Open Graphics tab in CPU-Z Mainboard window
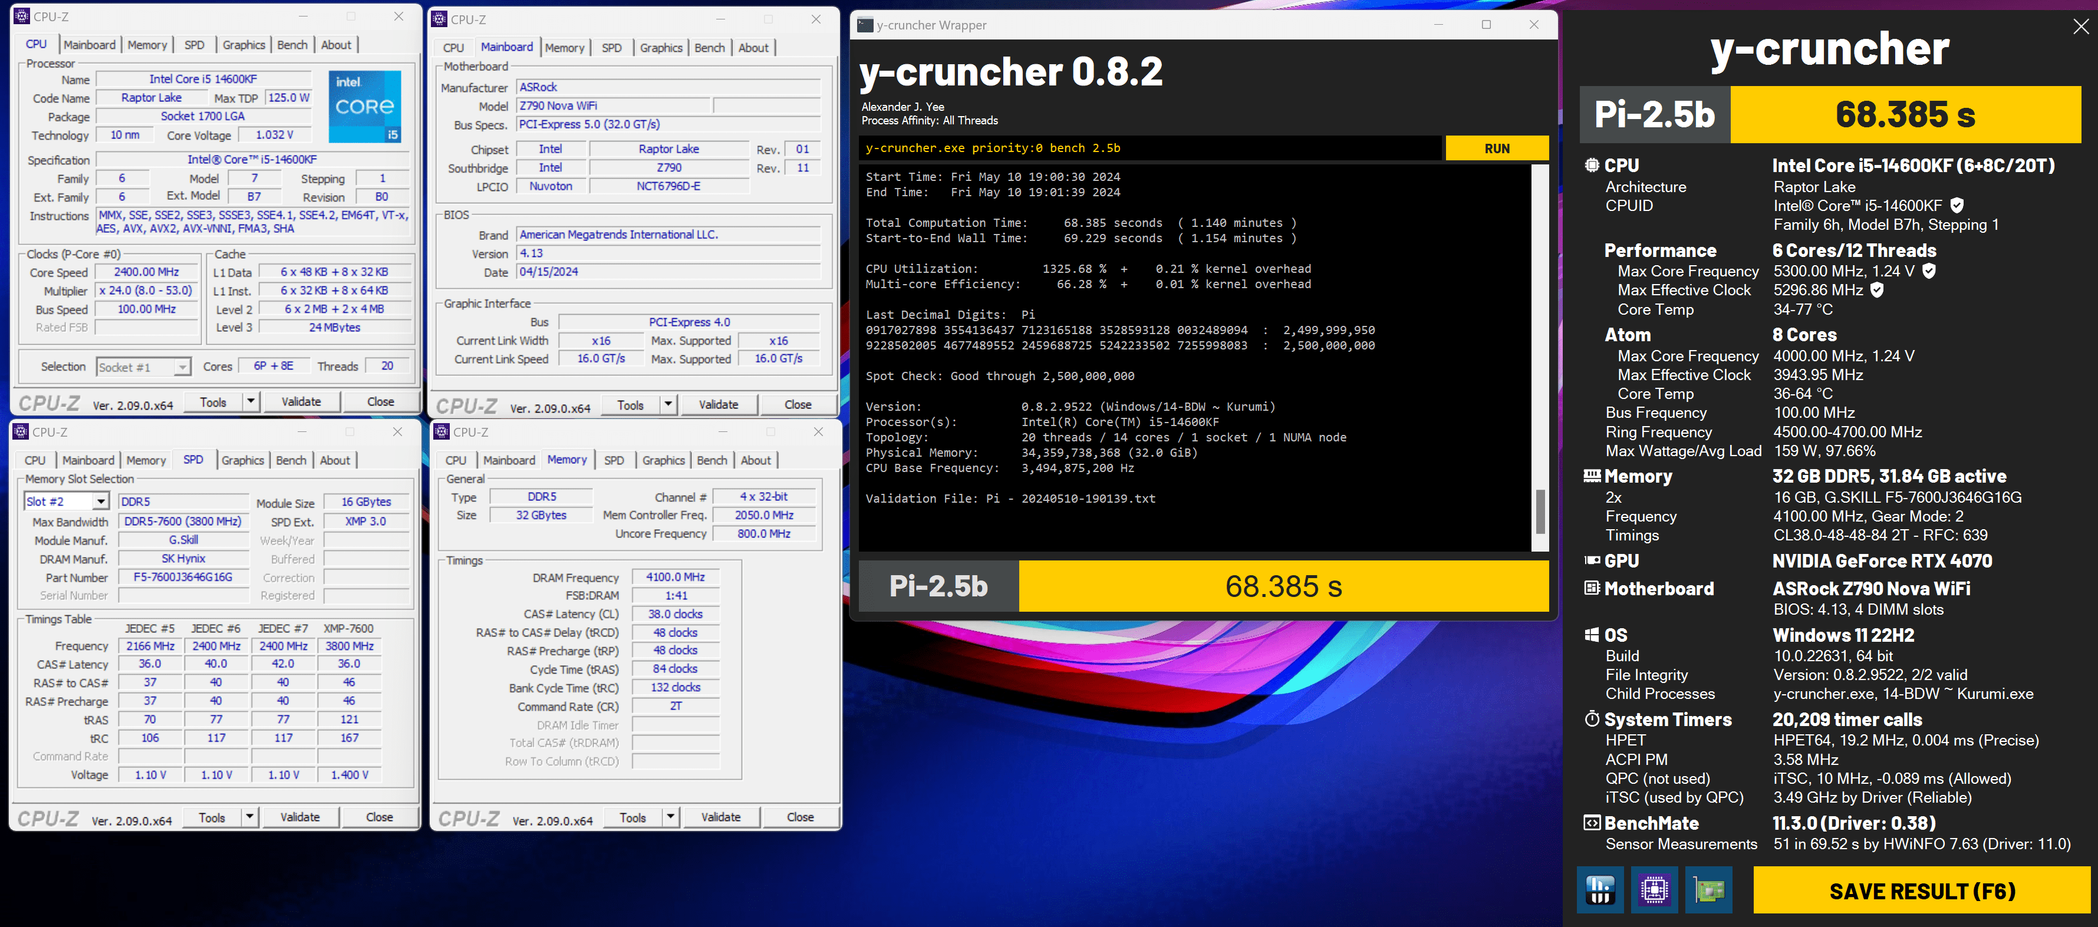Image resolution: width=2098 pixels, height=927 pixels. click(660, 48)
